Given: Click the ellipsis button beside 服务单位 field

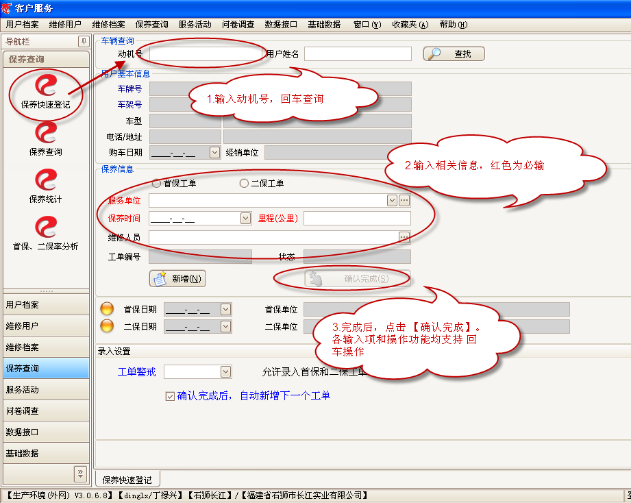Looking at the screenshot, I should (x=404, y=200).
